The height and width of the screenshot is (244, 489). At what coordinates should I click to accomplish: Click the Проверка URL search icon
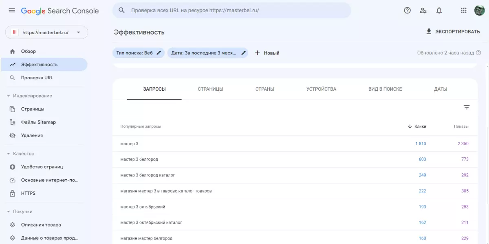12,78
